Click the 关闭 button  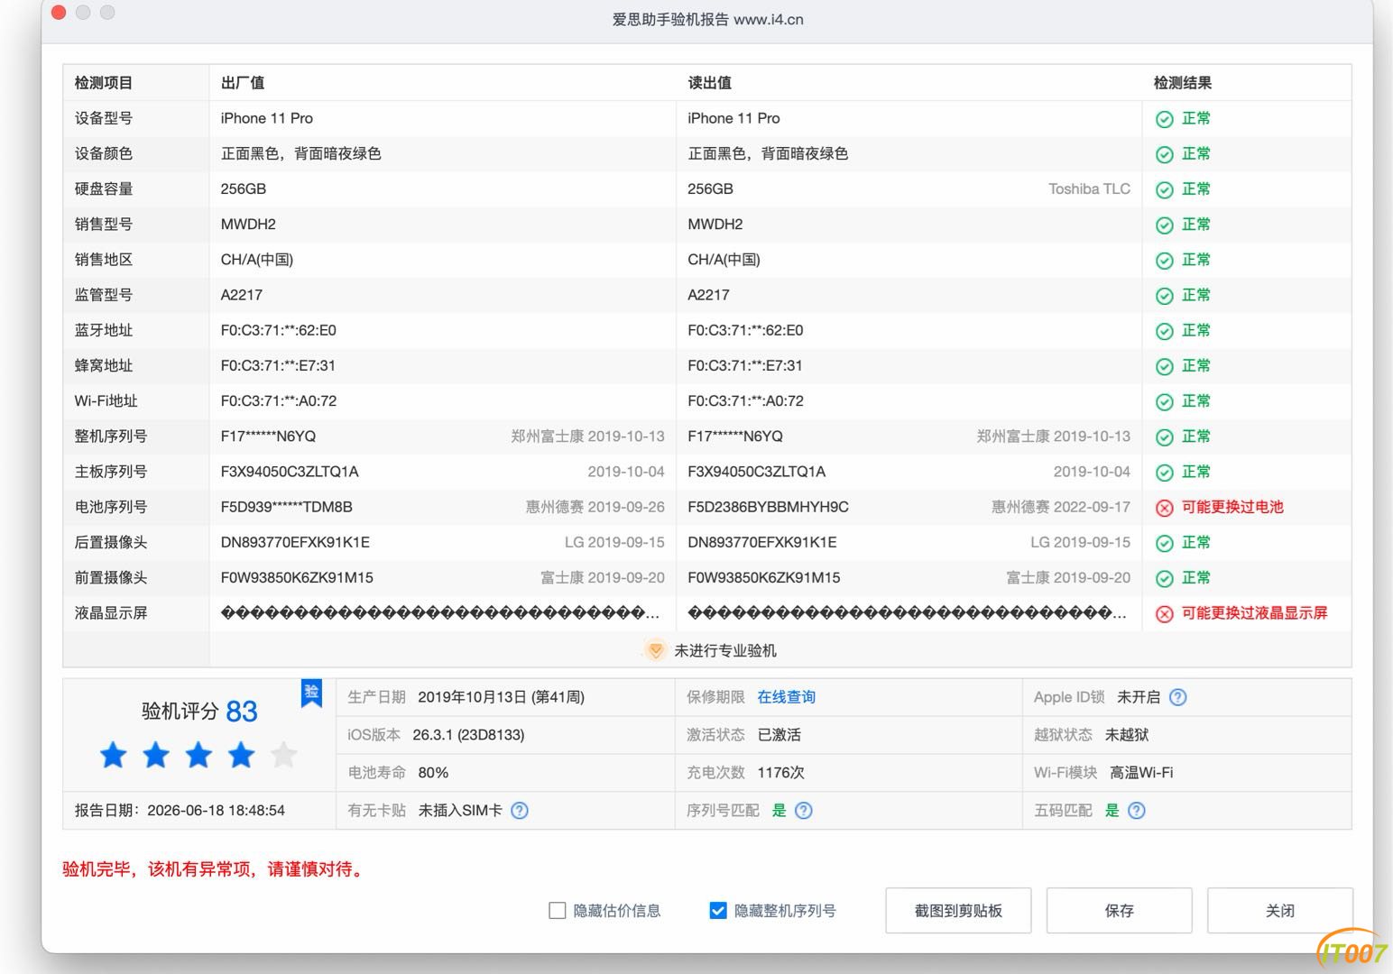[x=1280, y=911]
